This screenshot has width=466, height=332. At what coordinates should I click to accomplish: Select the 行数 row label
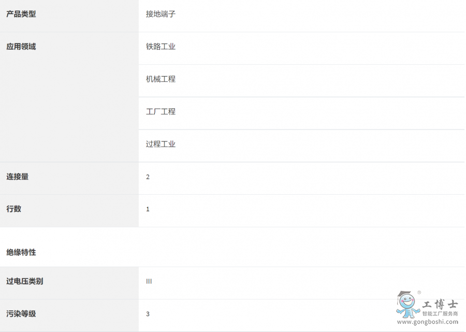(14, 209)
